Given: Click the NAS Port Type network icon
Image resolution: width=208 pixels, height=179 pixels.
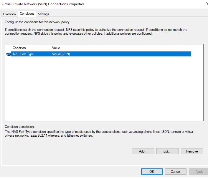Looking at the screenshot, I should click(8, 54).
